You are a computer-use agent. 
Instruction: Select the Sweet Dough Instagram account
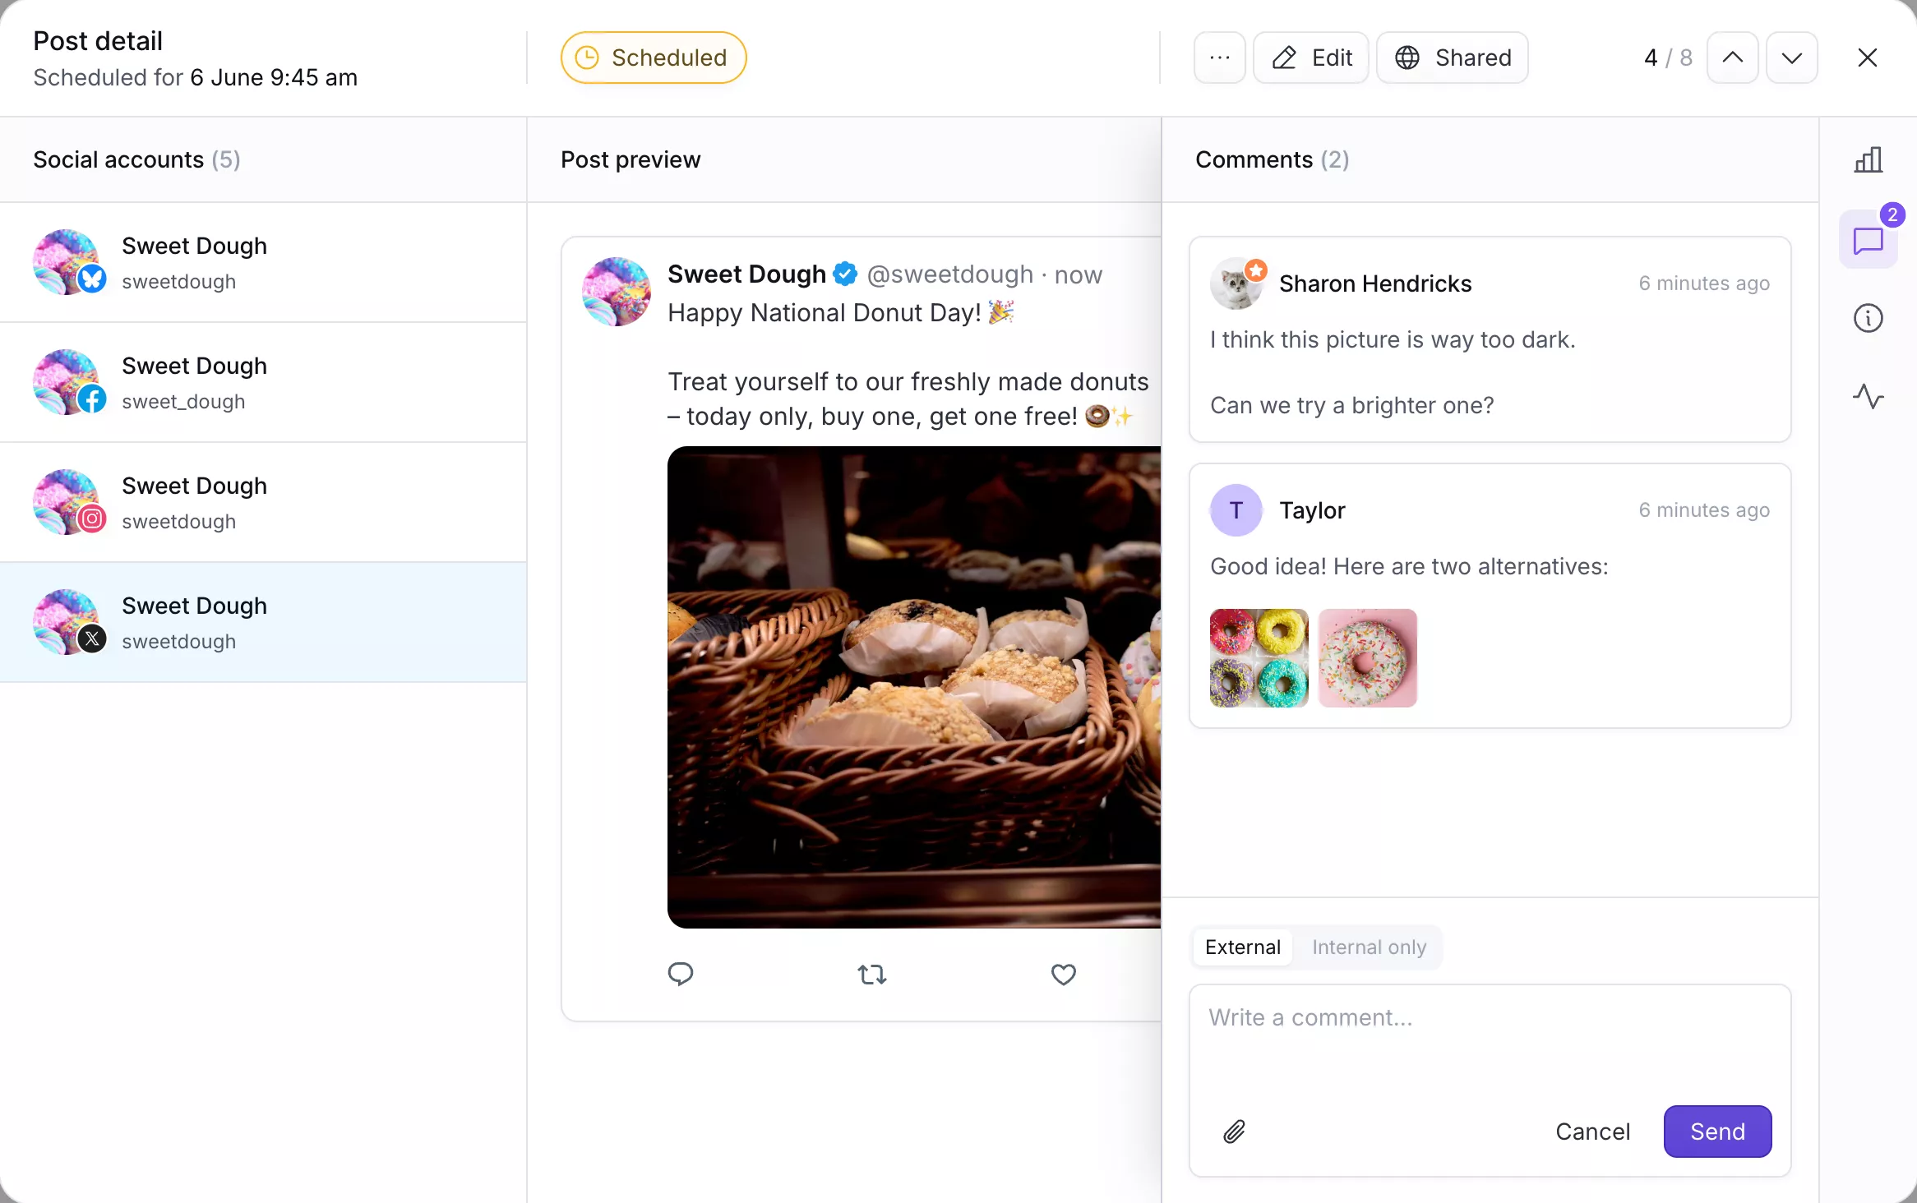pos(263,502)
